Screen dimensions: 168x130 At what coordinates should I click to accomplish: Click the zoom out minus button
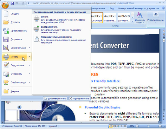[x=137, y=126]
